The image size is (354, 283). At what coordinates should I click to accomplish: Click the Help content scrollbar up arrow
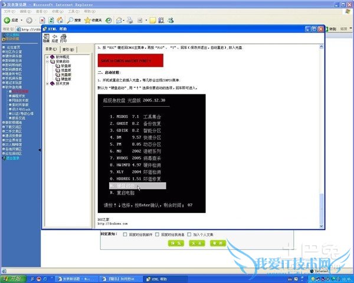pyautogui.click(x=322, y=47)
